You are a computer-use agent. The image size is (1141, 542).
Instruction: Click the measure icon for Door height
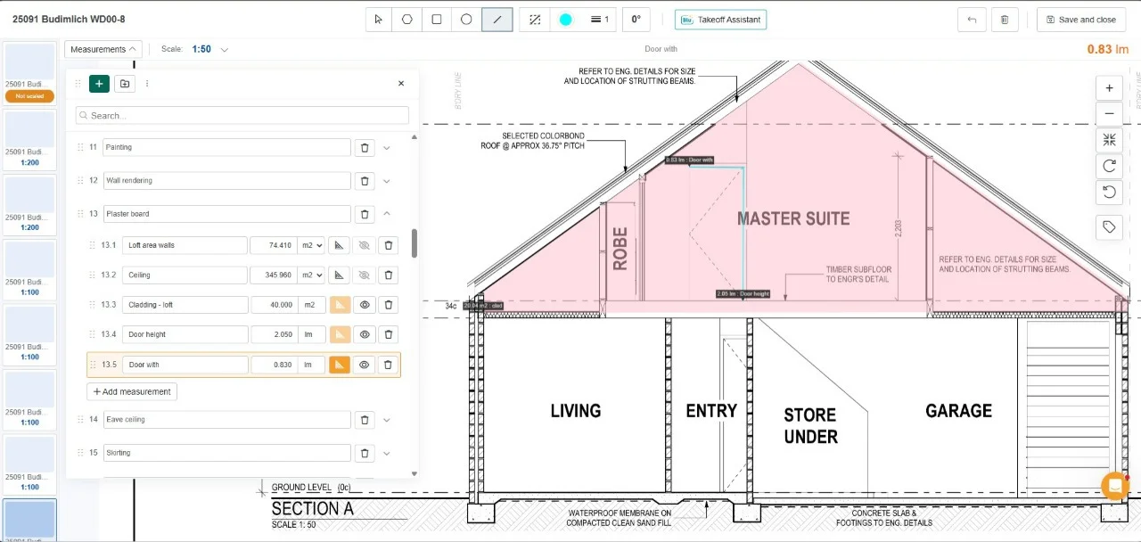click(x=340, y=334)
